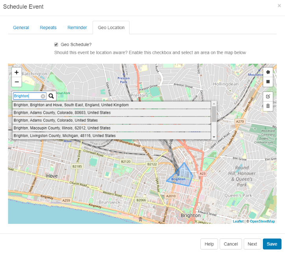The width and height of the screenshot is (285, 253).
Task: Toggle the Geo Schedule checkbox
Action: [56, 44]
